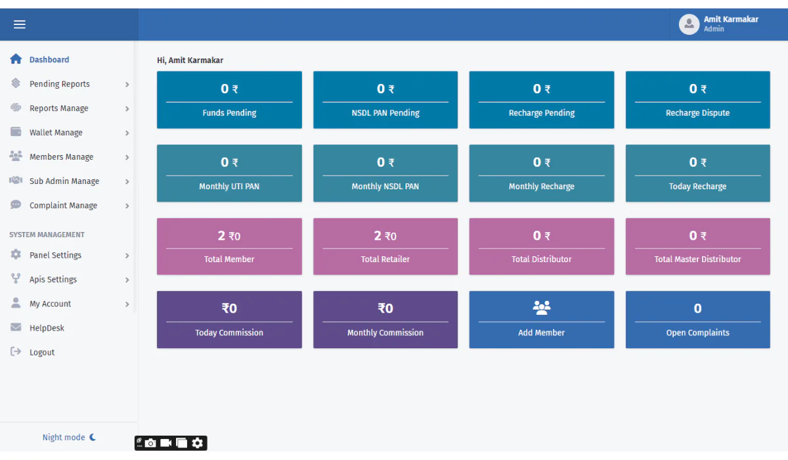Click the group icon on Add Member card
Viewport: 788px width, 460px height.
(542, 308)
